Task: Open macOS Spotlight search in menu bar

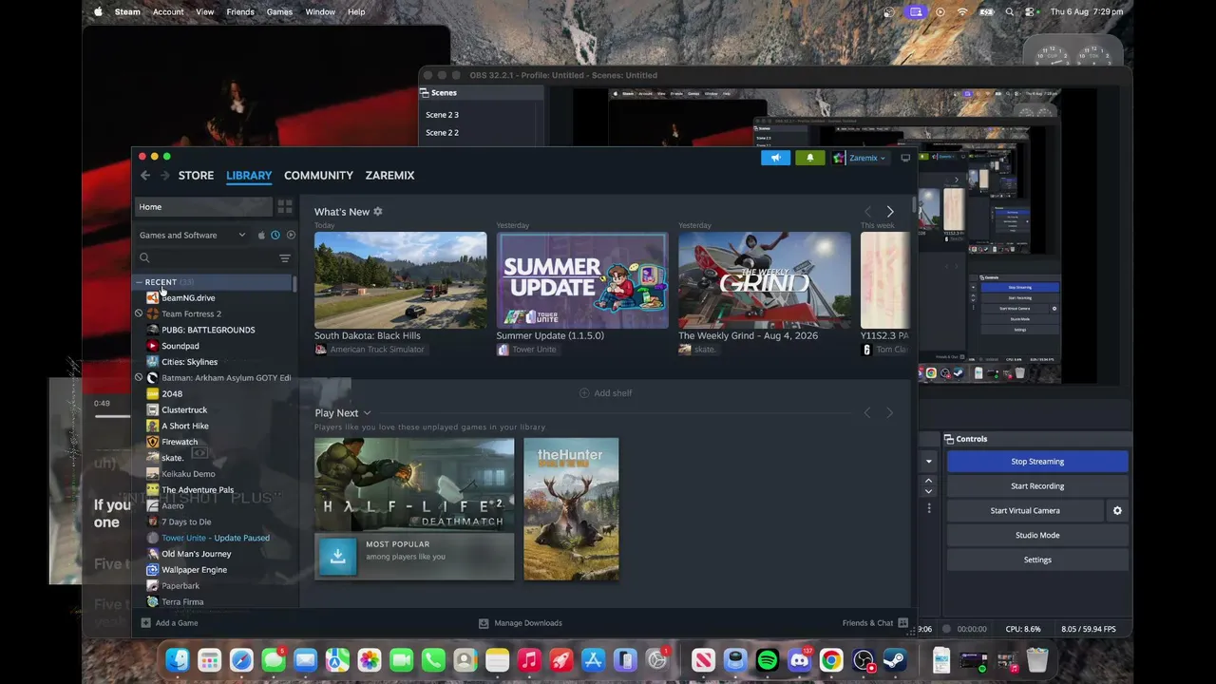Action: [x=1009, y=11]
